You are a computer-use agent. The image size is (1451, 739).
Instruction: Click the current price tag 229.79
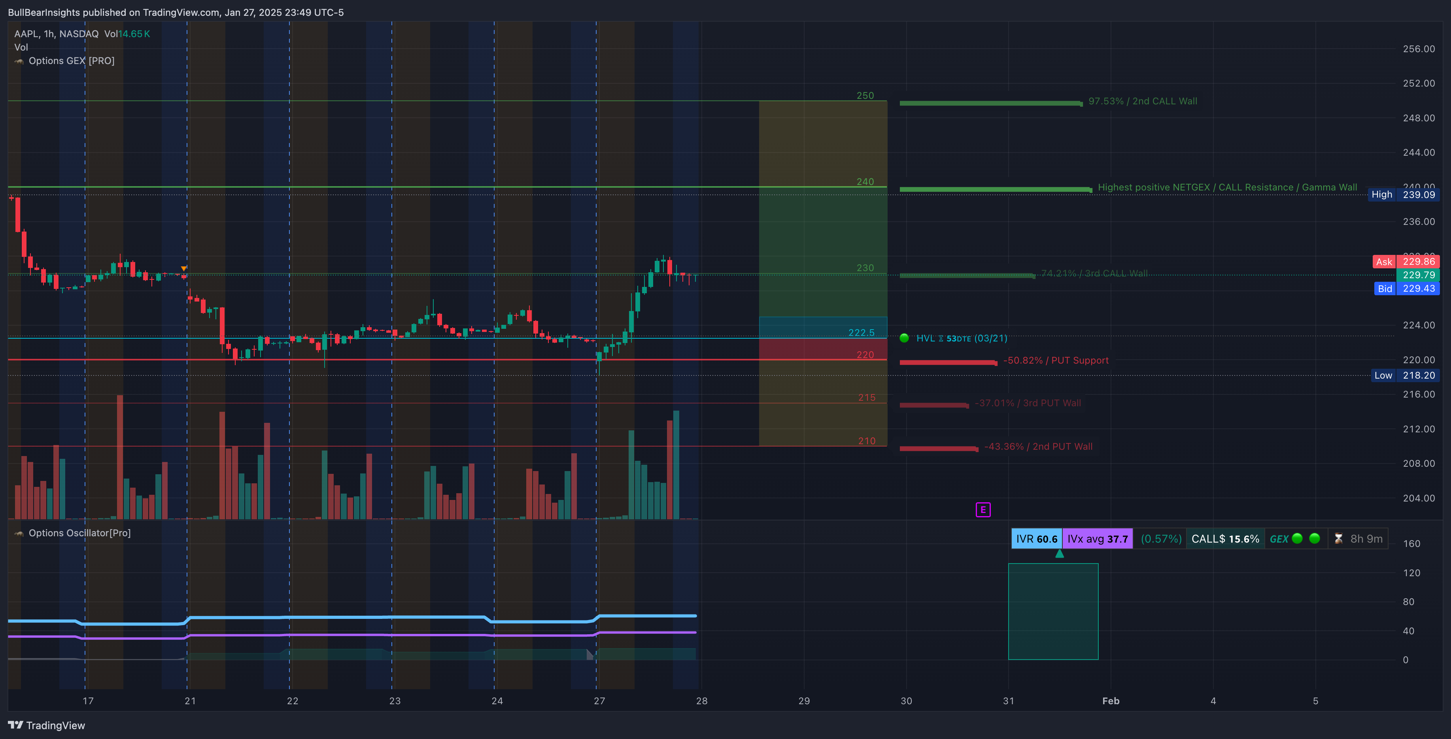[1418, 275]
